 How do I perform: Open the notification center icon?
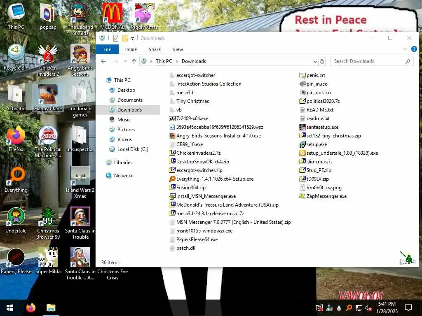(408, 308)
